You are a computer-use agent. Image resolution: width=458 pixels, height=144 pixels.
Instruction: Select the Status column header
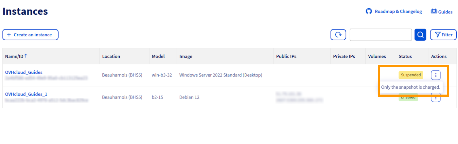coord(405,56)
